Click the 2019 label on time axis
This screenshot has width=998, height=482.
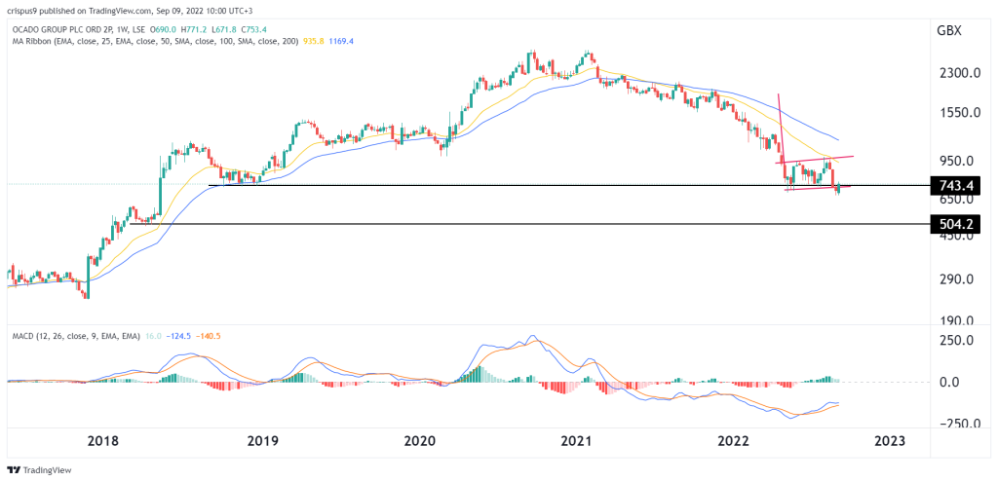click(263, 439)
